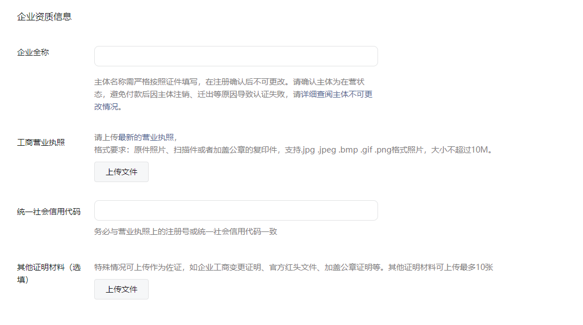This screenshot has width=583, height=325.
Task: Focus the 统一社会信用代码 text box
Action: tap(236, 210)
